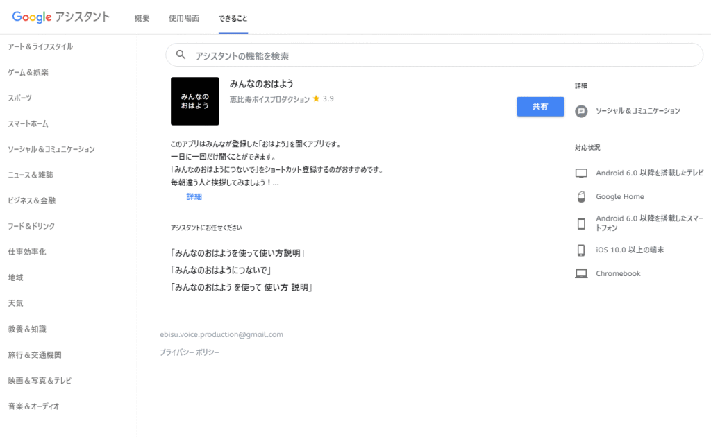Select the できること tab
The image size is (711, 437).
233,18
